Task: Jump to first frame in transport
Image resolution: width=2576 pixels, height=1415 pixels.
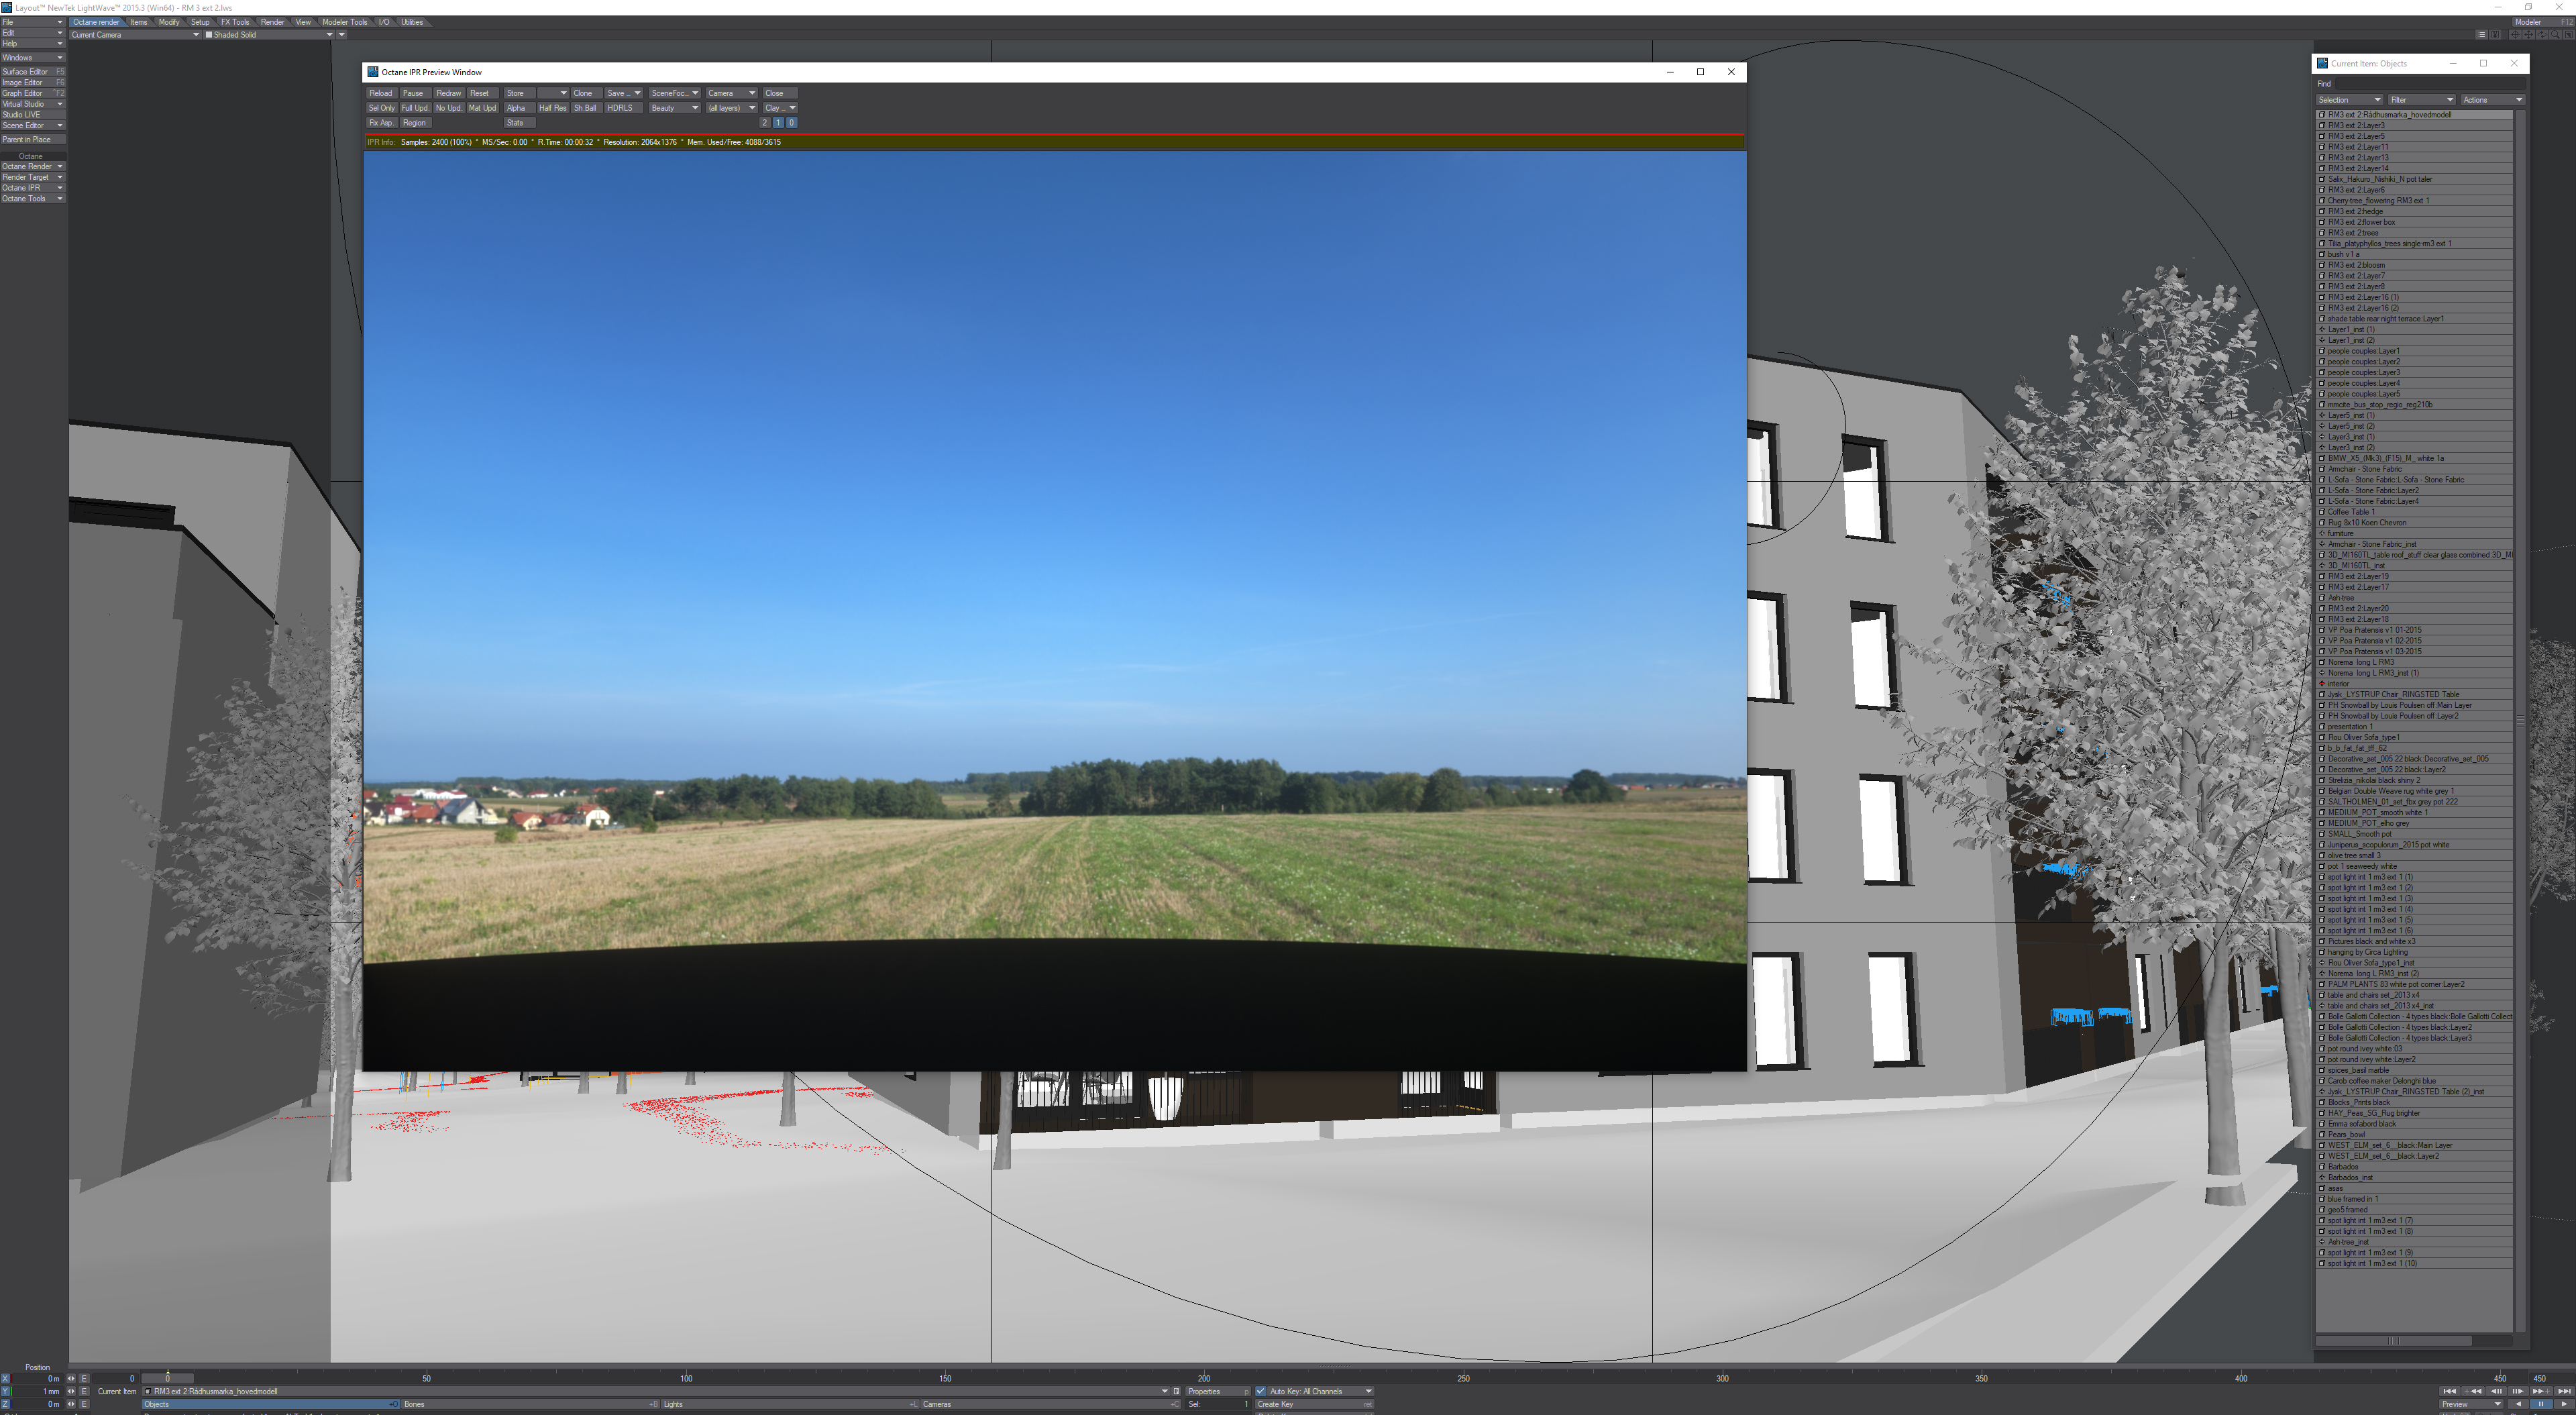Action: pyautogui.click(x=2450, y=1391)
